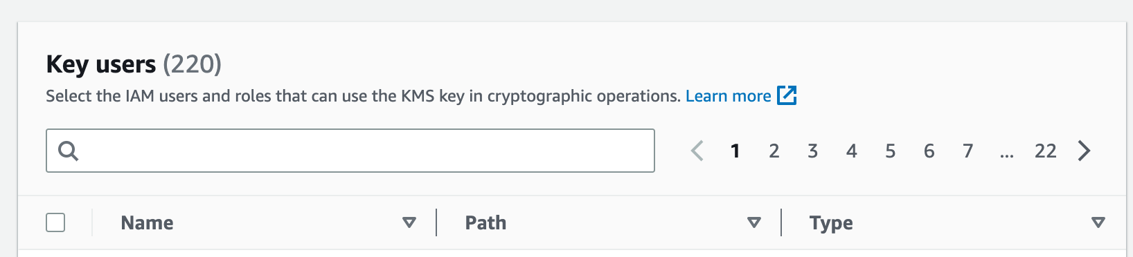1133x257 pixels.
Task: Sort by Type column arrow
Action: click(x=1098, y=222)
